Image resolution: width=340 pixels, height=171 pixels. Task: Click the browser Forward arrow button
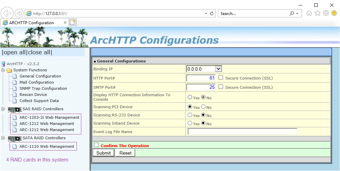(19, 13)
